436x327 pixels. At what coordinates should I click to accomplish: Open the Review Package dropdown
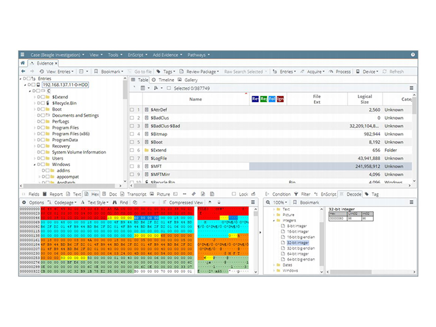click(x=199, y=71)
